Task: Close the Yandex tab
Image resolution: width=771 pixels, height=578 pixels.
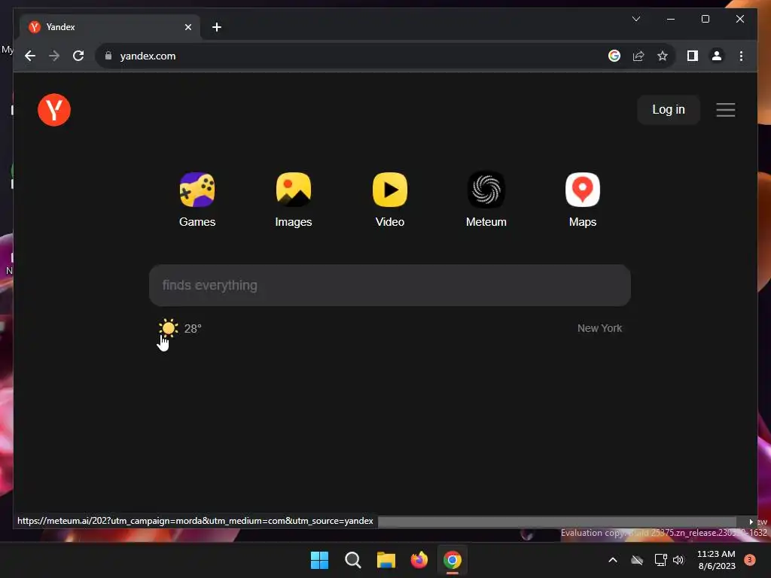Action: tap(187, 27)
